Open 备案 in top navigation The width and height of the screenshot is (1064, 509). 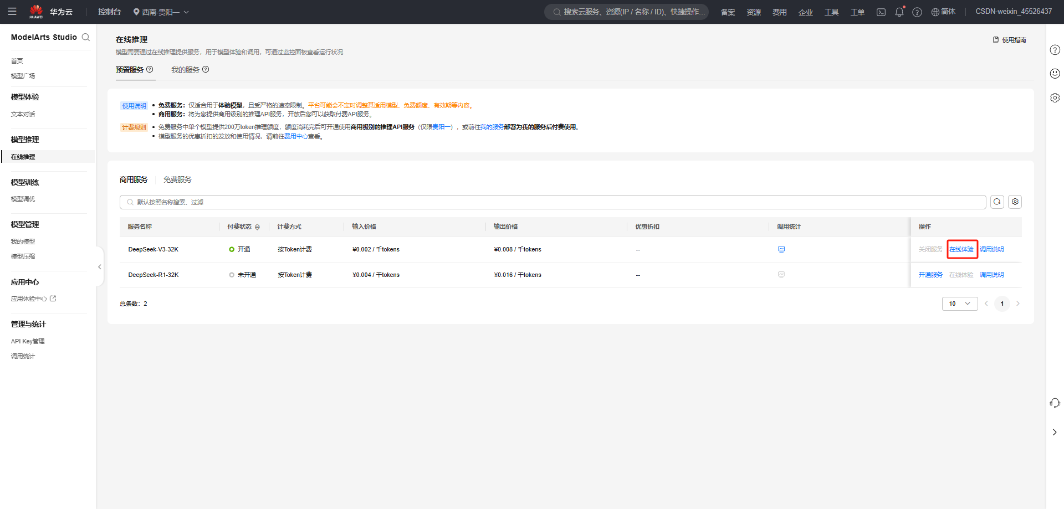728,12
